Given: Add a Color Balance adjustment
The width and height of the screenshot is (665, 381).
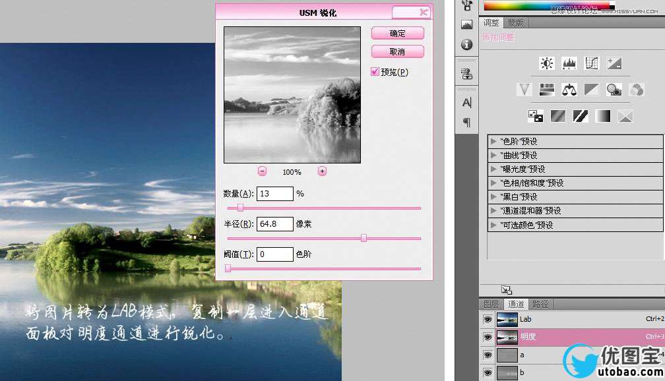Looking at the screenshot, I should pos(569,90).
